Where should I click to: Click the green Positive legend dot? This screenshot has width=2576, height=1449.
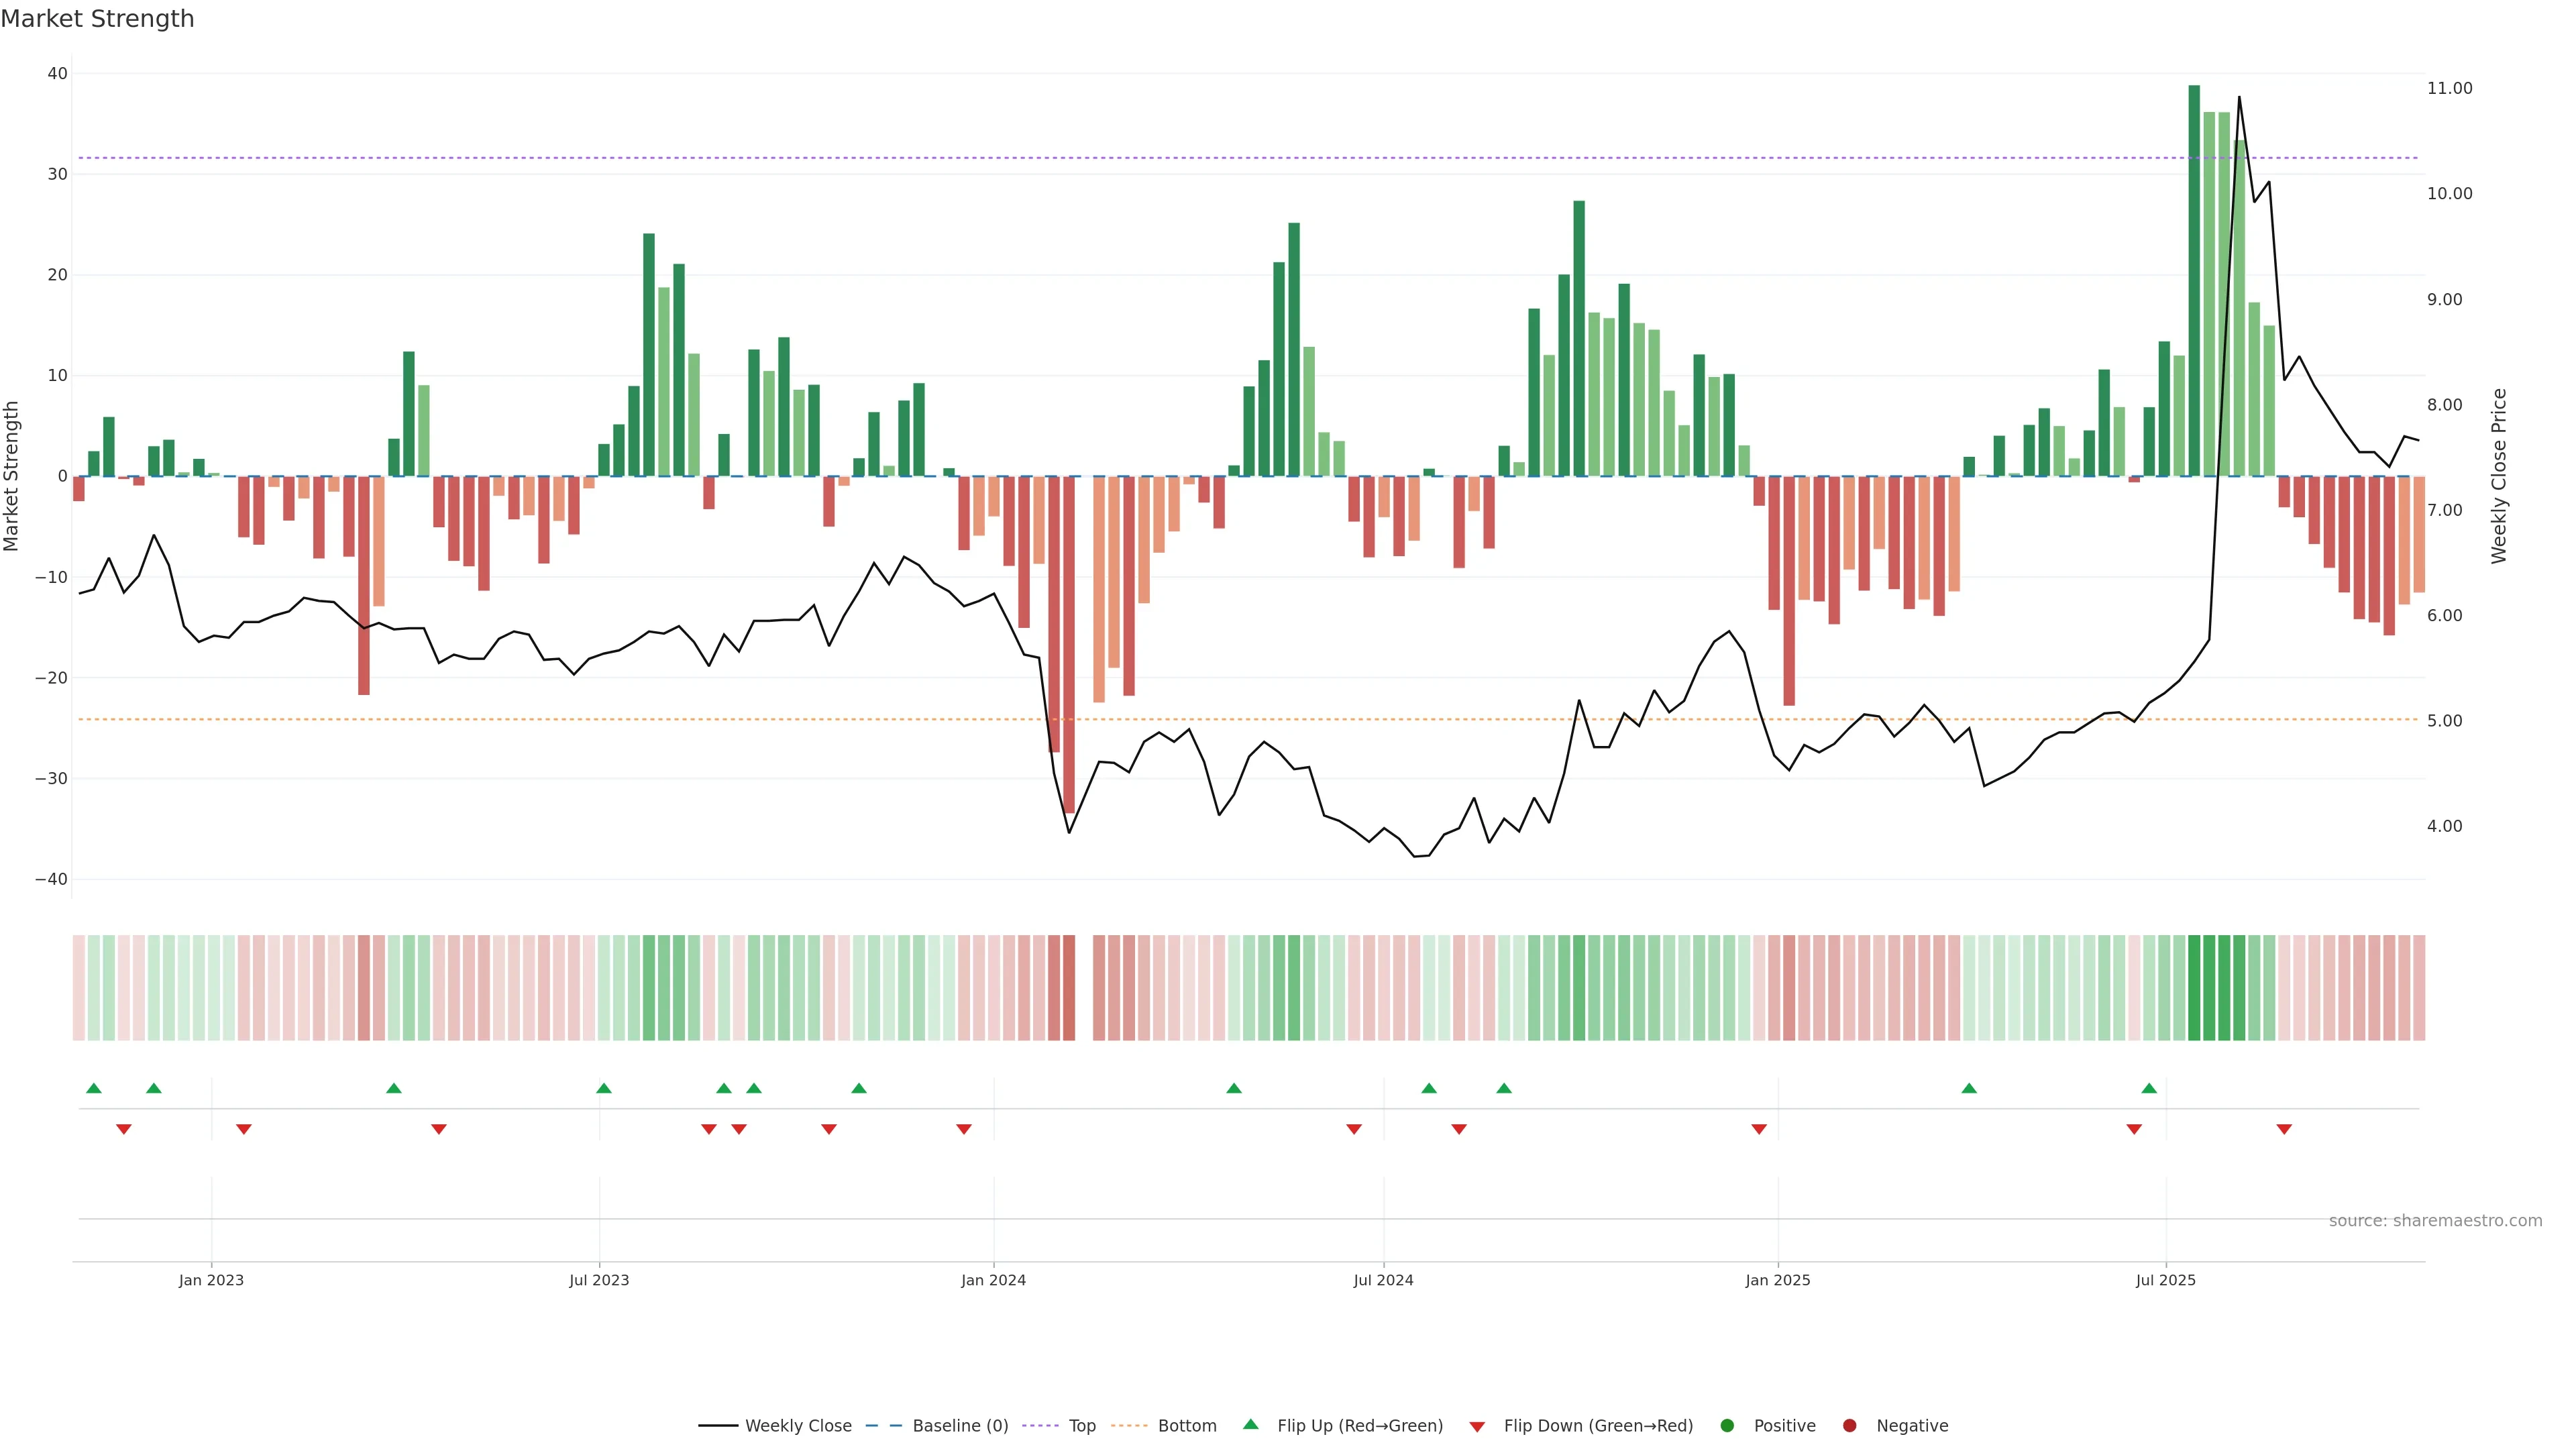coord(1727,1426)
